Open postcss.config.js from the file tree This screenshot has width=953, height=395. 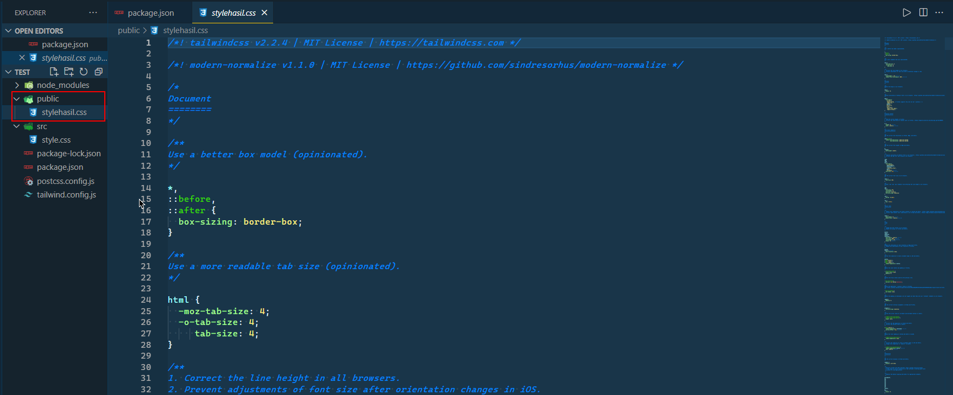tap(65, 181)
